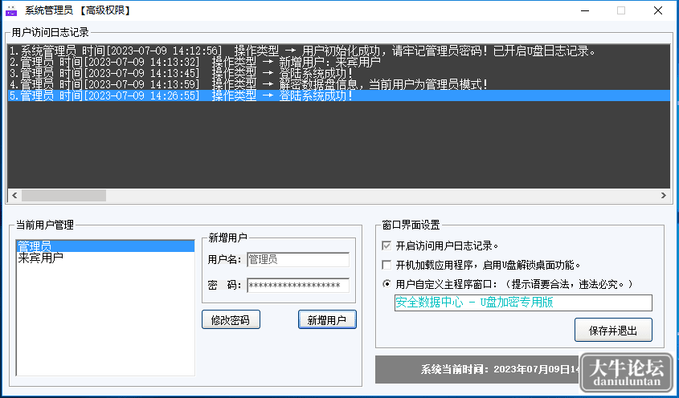Viewport: 679px width, 398px height.
Task: Click the custom window title text field
Action: coord(523,303)
